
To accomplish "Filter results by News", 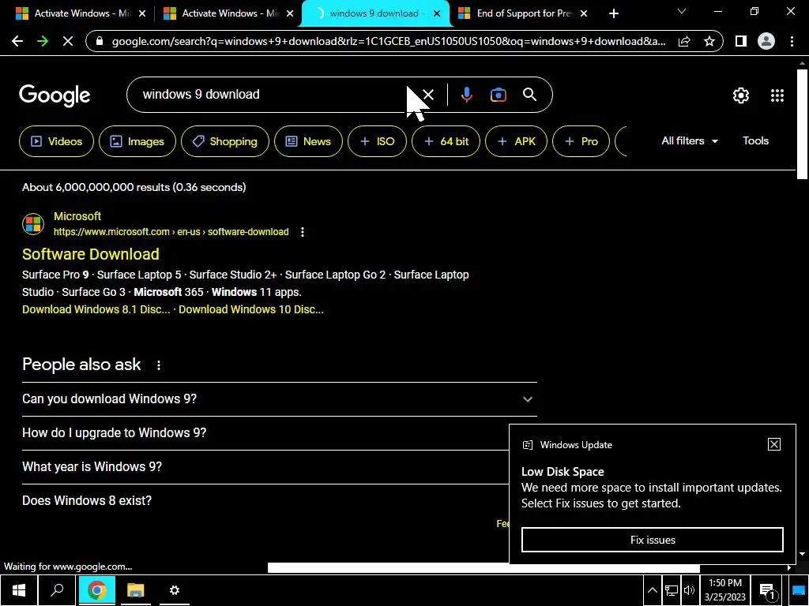I will (x=308, y=141).
